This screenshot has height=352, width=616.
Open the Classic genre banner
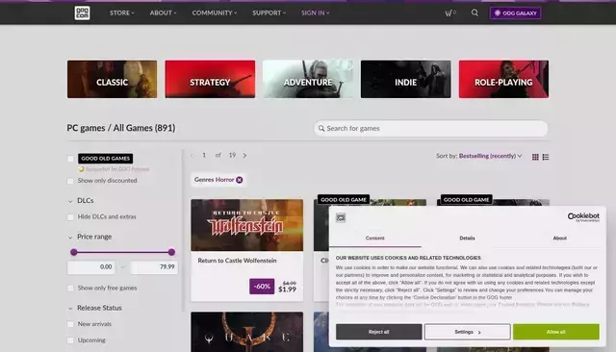112,79
